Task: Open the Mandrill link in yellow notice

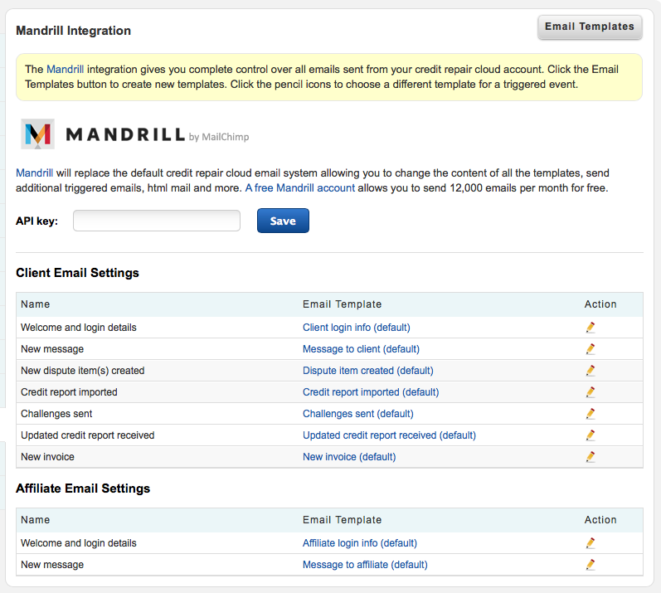Action: pyautogui.click(x=65, y=69)
